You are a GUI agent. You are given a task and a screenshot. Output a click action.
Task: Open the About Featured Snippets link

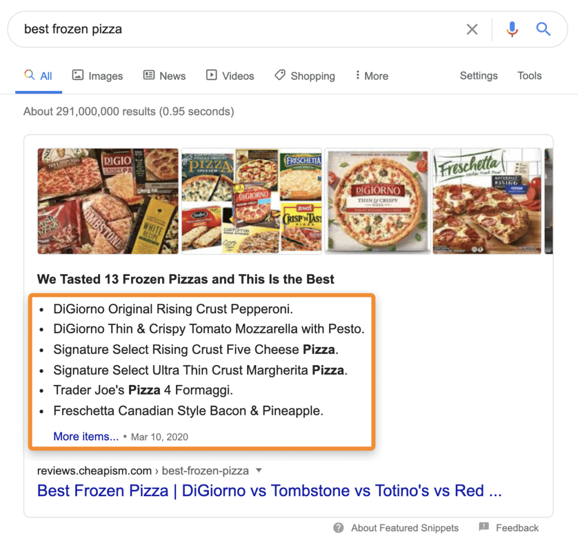click(x=404, y=528)
